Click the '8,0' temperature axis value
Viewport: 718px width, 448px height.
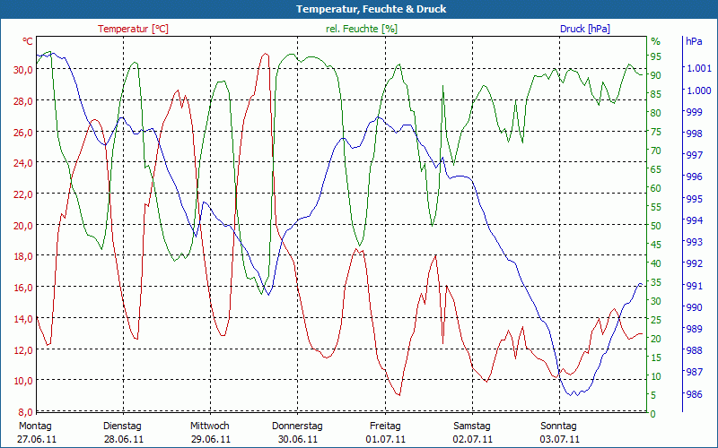coord(26,412)
